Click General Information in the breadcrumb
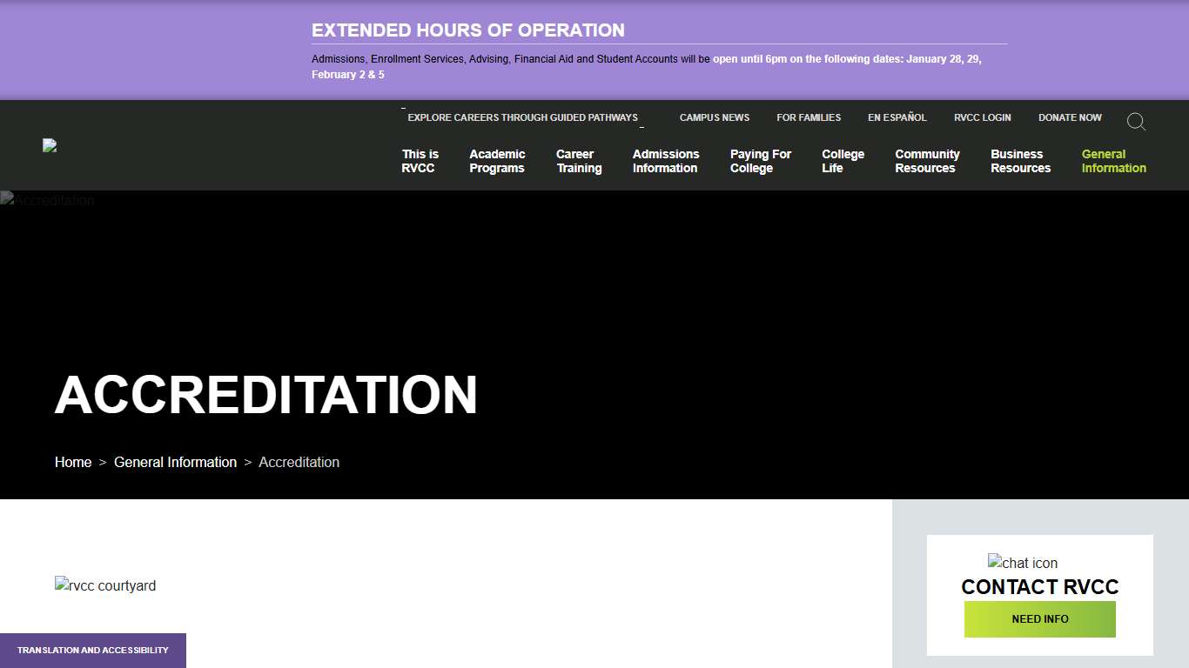 click(x=175, y=462)
